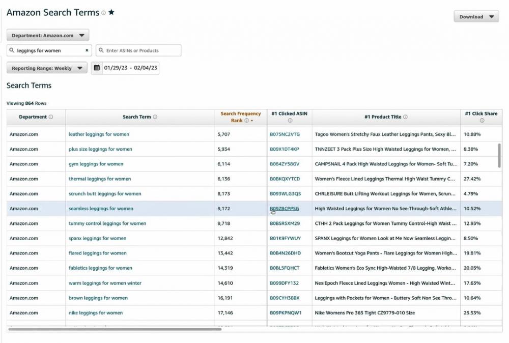Click the horizontal scrollbar below the table

[115, 329]
